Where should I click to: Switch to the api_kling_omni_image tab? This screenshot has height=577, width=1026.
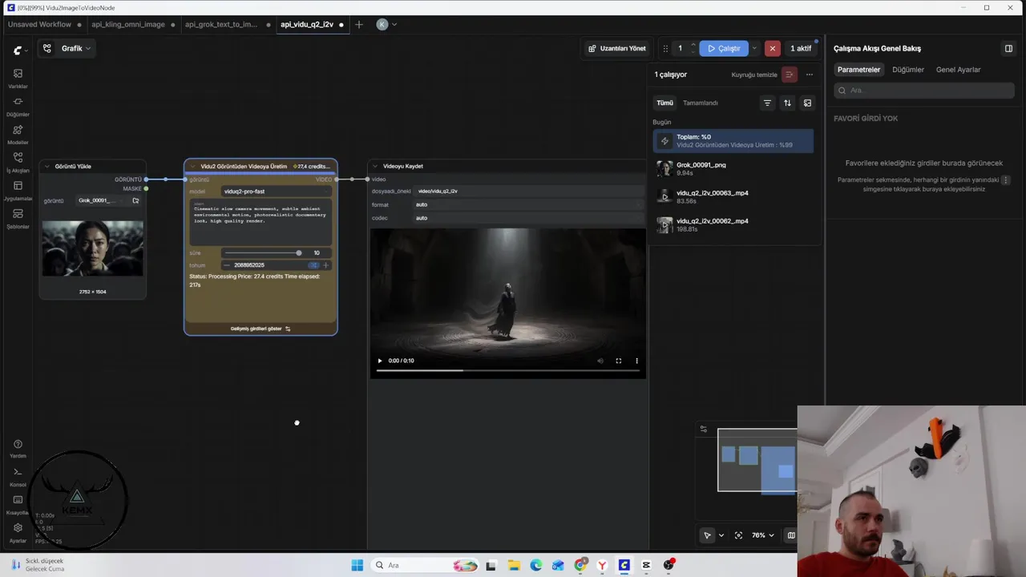[128, 25]
